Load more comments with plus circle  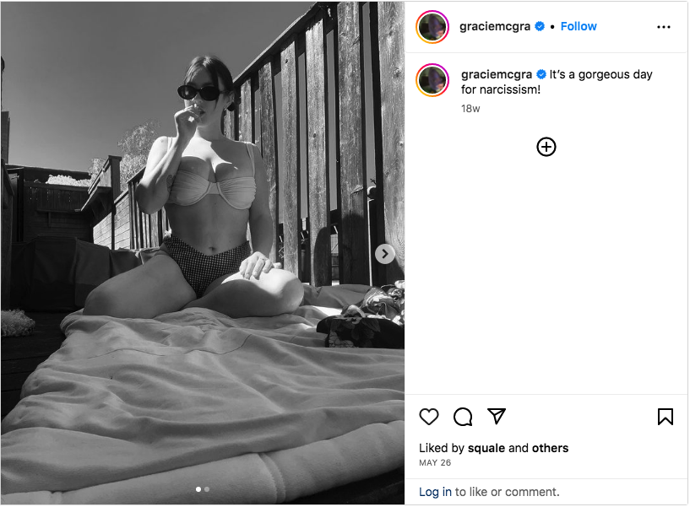click(546, 147)
